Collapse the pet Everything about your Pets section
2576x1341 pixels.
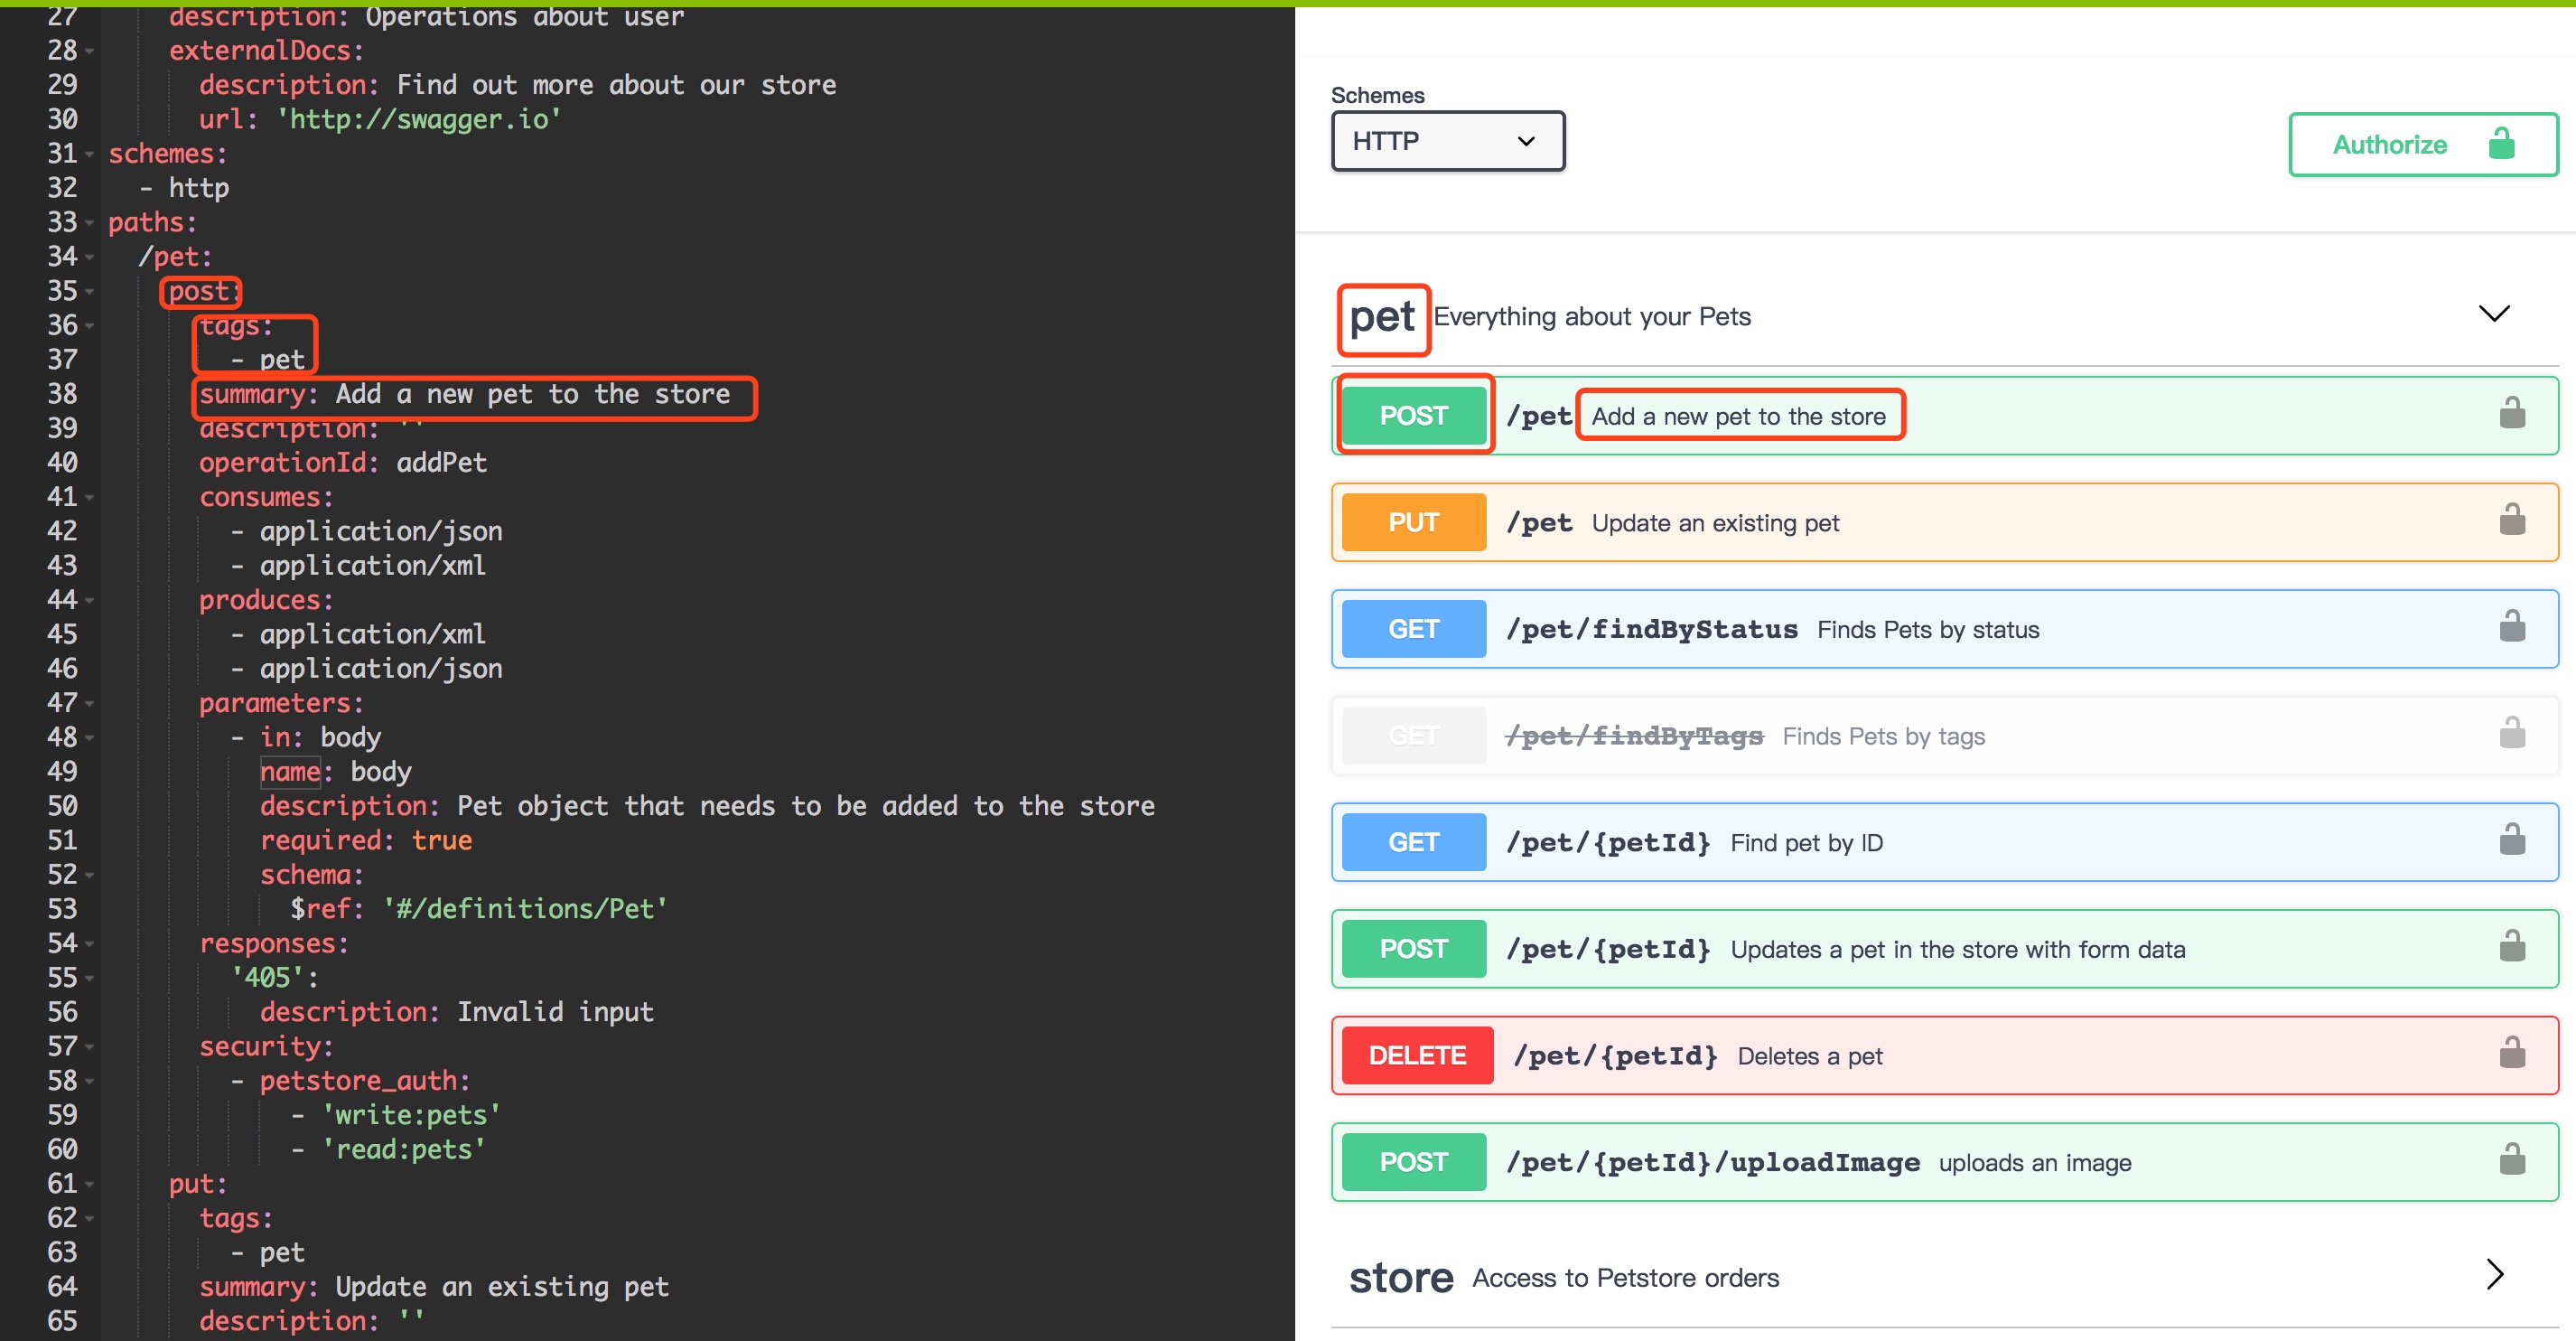point(2493,314)
